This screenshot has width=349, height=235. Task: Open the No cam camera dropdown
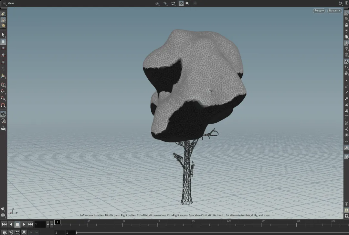click(x=334, y=11)
